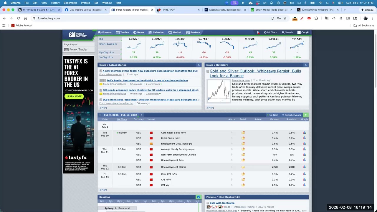Switch to Day Traders Versus Facebook tab
This screenshot has width=377, height=212.
[x=85, y=10]
